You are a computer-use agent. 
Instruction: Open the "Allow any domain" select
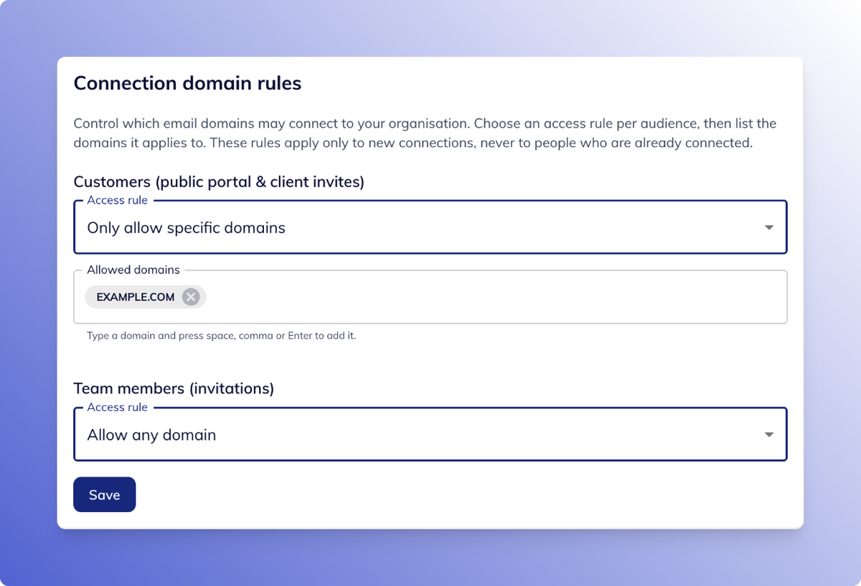point(430,435)
